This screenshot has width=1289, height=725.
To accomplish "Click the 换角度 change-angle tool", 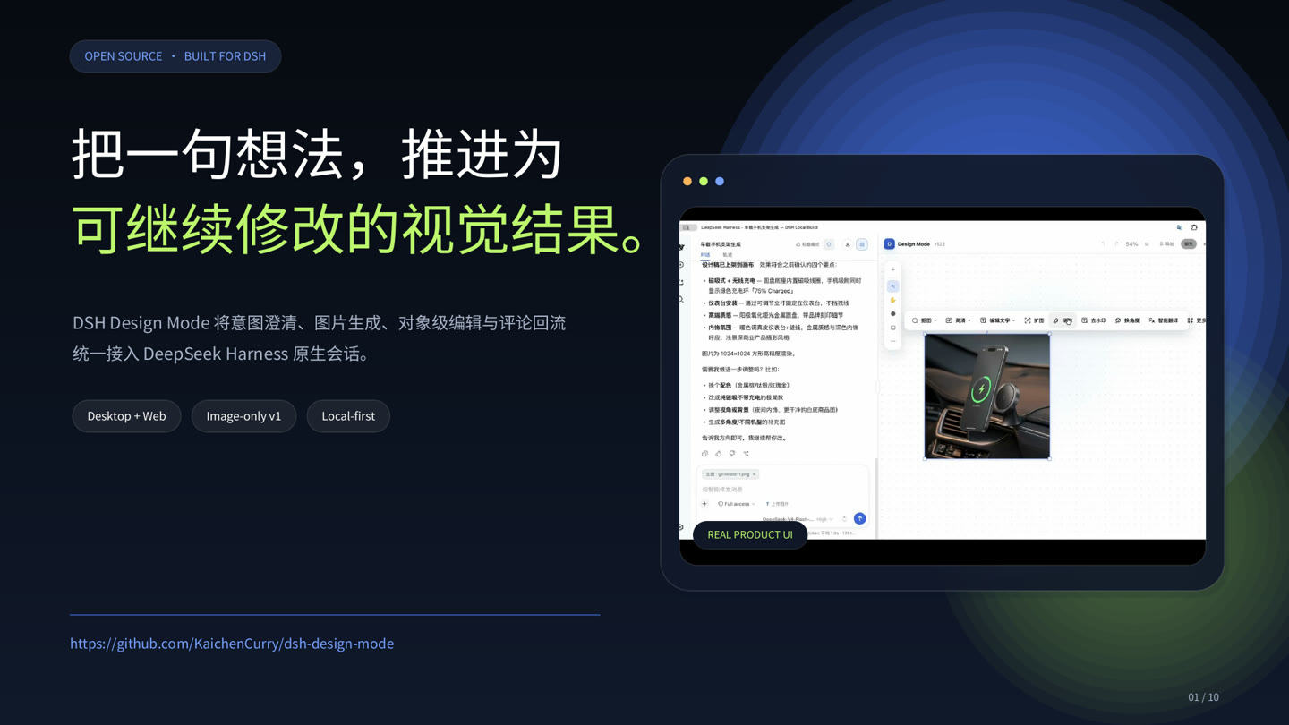I will tap(1127, 320).
